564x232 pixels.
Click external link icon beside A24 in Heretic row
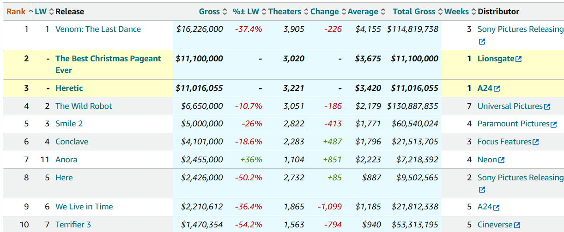[x=497, y=89]
